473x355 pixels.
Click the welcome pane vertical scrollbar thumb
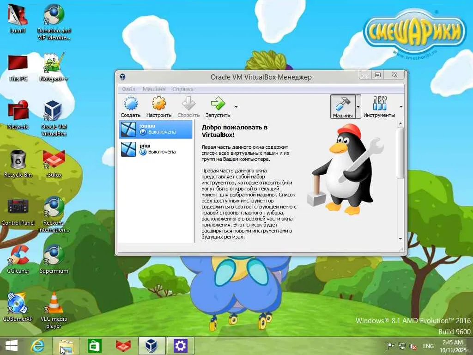(x=400, y=153)
